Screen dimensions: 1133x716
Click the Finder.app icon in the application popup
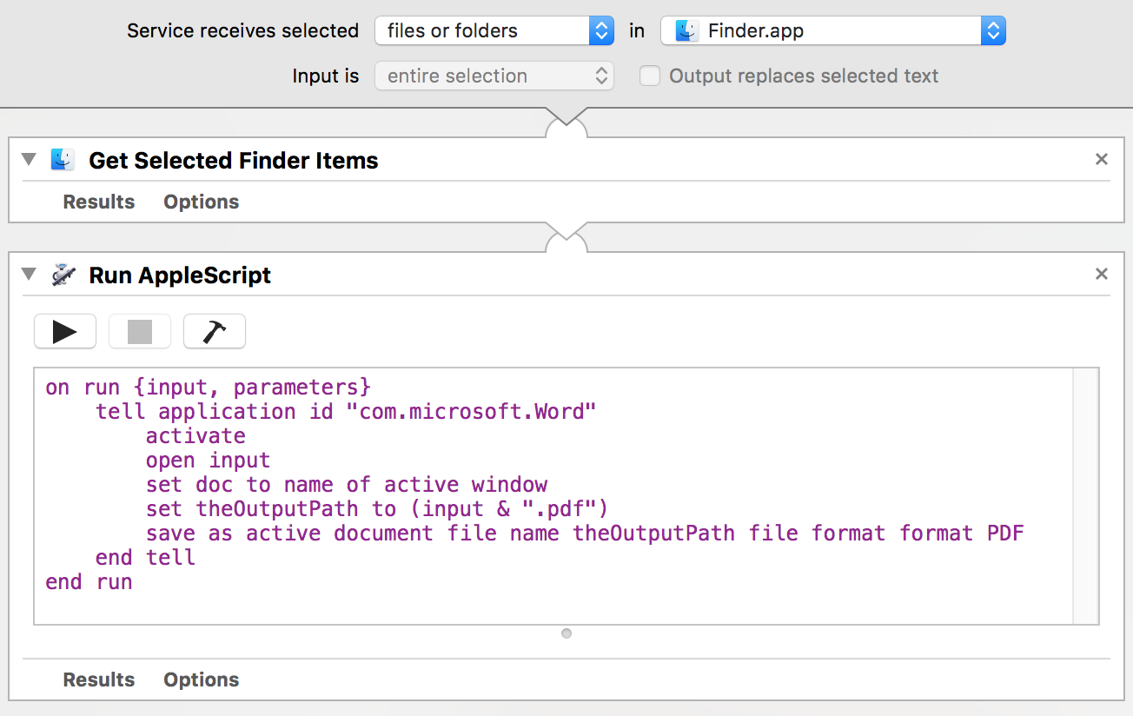(x=687, y=31)
